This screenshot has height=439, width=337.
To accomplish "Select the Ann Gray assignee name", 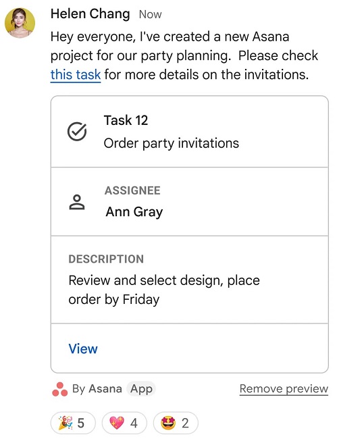I will click(134, 212).
